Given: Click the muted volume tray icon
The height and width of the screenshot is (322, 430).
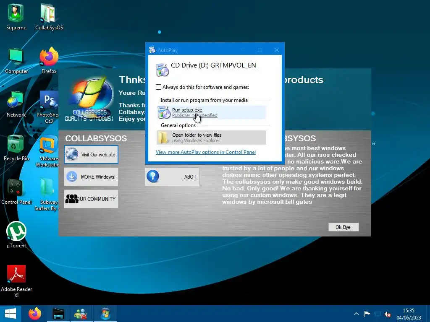Looking at the screenshot, I should 388,314.
